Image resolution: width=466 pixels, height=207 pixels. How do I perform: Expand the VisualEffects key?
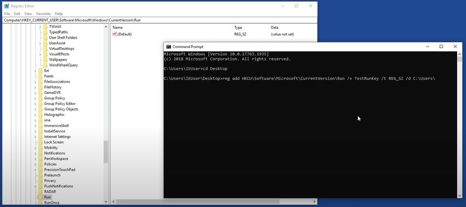pos(40,55)
